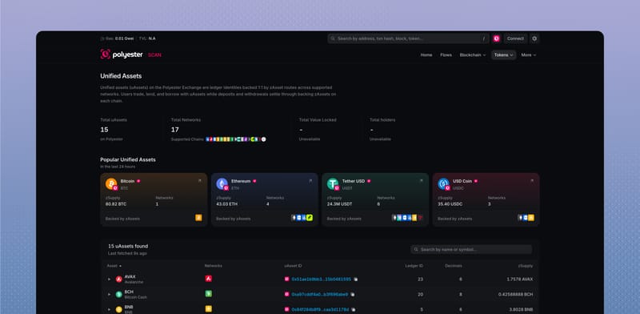Click the Total Networks value 17

174,130
